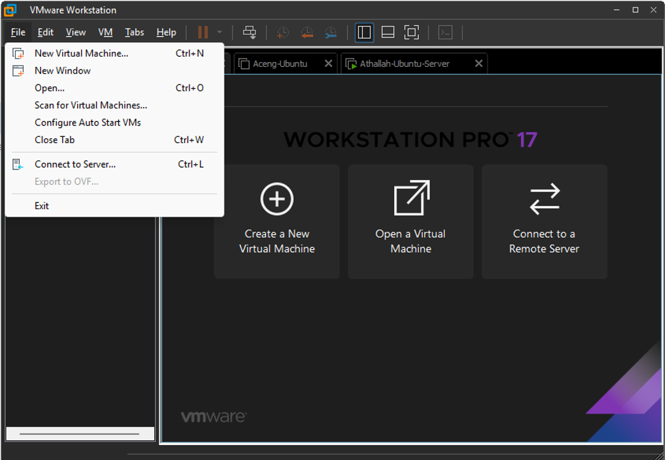Close the Aceng-Ubuntu tab
The image size is (665, 460).
coord(328,63)
